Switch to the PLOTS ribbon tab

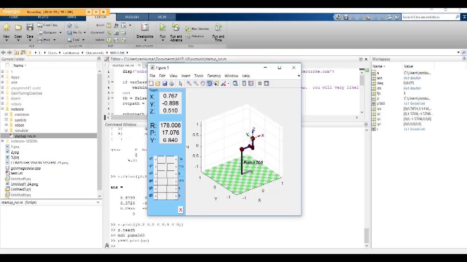pos(43,17)
